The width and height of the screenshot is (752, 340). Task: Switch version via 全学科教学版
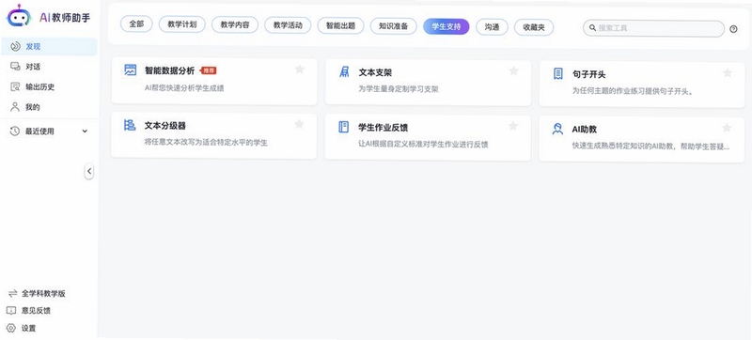[43, 294]
